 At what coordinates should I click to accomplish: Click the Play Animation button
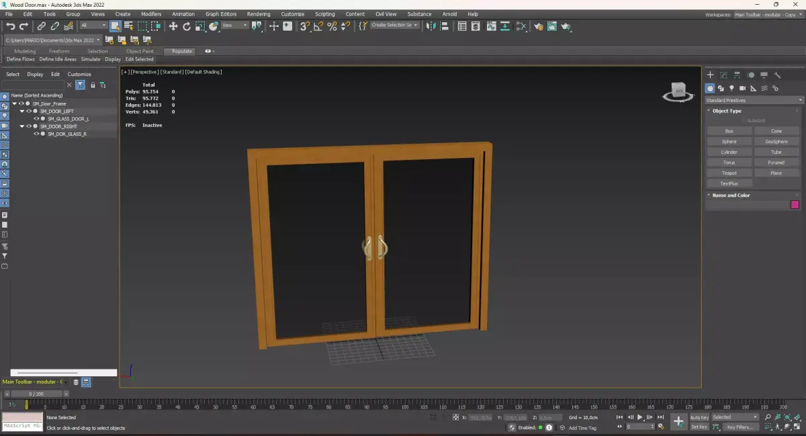[x=640, y=417]
